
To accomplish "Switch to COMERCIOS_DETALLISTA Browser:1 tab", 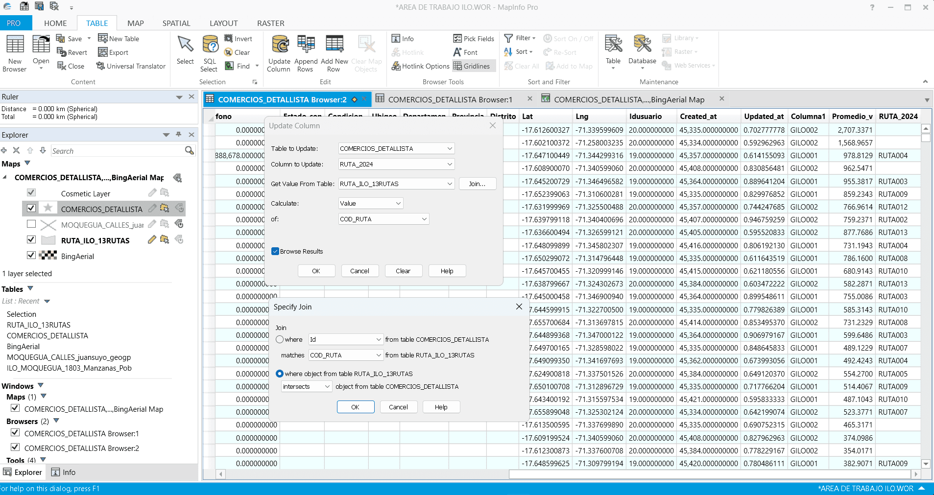I will click(450, 99).
